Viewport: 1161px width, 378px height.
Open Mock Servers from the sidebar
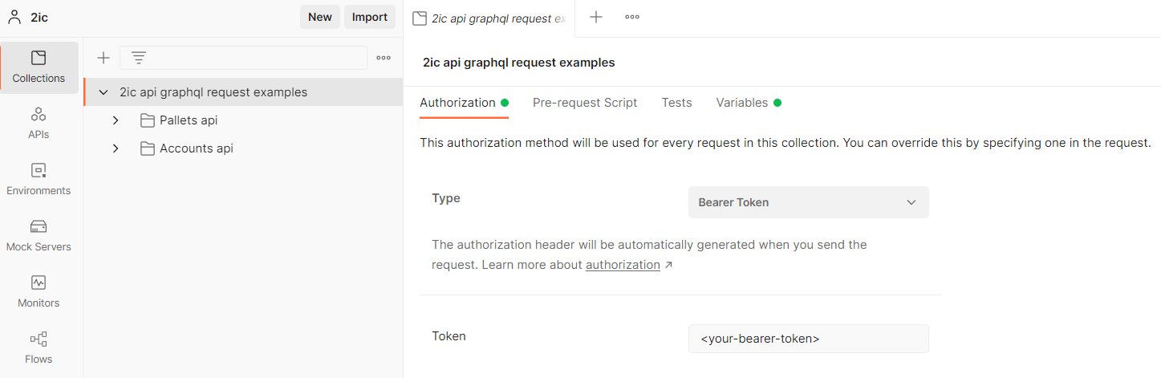pos(39,235)
